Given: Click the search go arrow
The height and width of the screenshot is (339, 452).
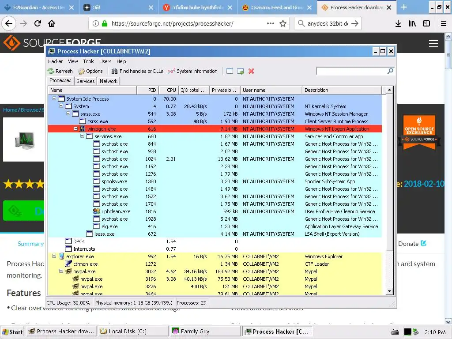Looking at the screenshot, I should 355,23.
